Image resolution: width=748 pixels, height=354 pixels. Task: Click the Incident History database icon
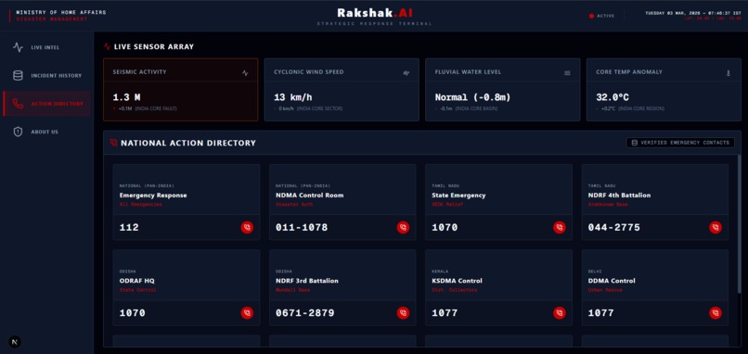[19, 76]
